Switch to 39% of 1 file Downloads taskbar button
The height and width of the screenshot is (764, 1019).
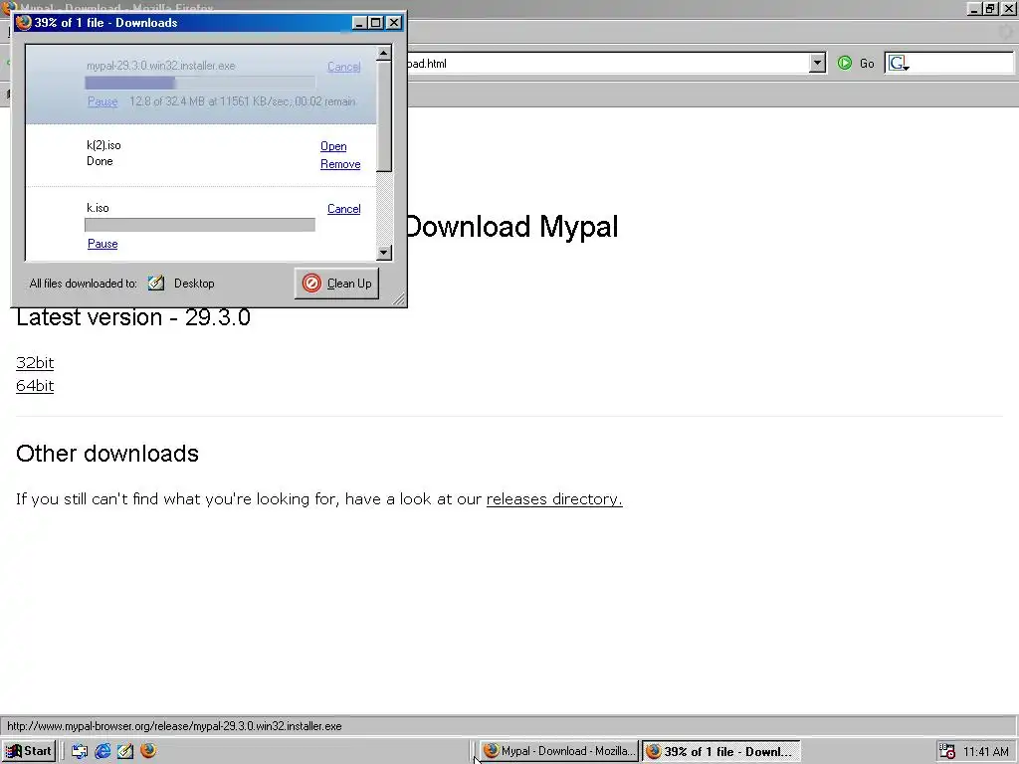721,751
